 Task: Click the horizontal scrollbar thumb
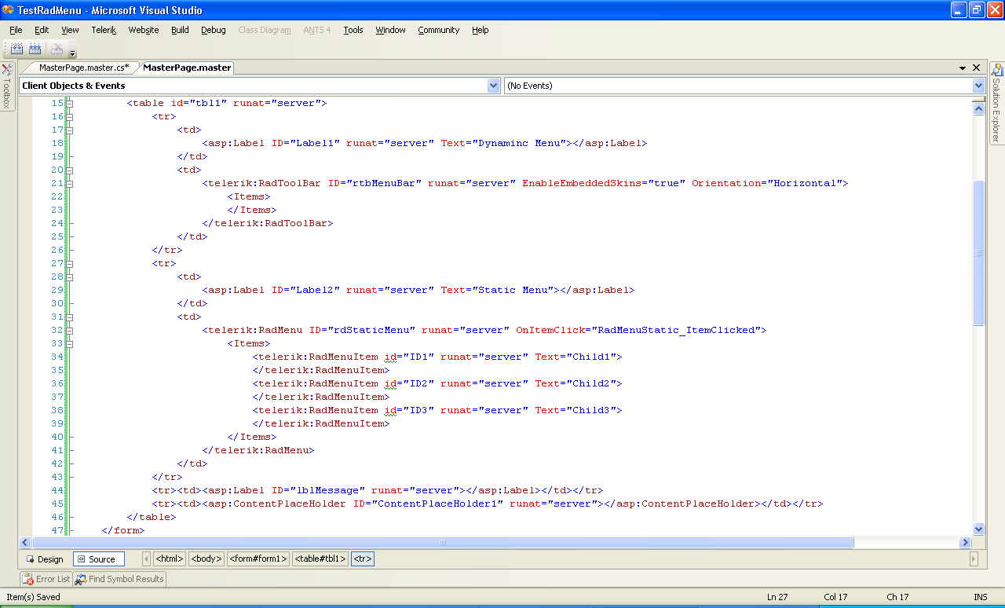442,543
